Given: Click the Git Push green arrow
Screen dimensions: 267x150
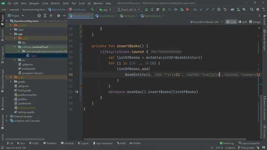Looking at the screenshot, I should (x=213, y=10).
